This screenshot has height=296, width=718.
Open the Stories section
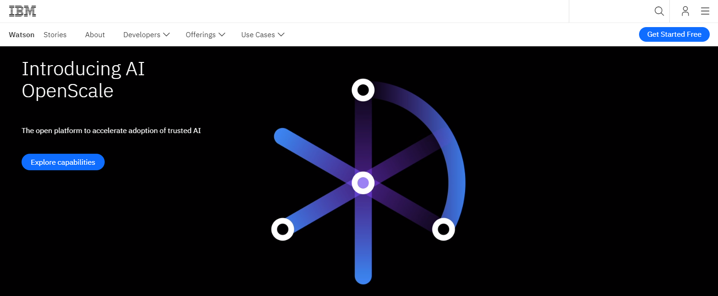click(x=55, y=34)
